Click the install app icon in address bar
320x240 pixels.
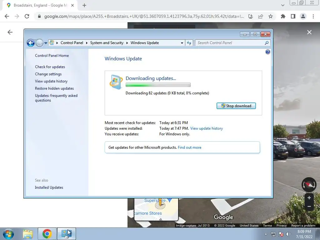(x=251, y=16)
